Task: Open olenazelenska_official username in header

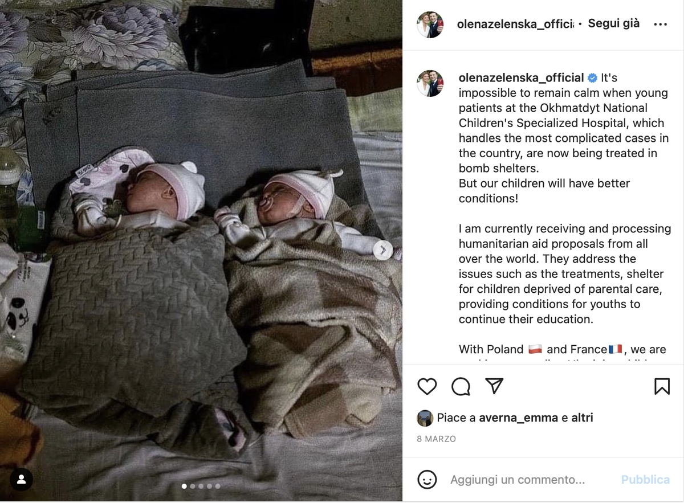Action: (x=516, y=24)
